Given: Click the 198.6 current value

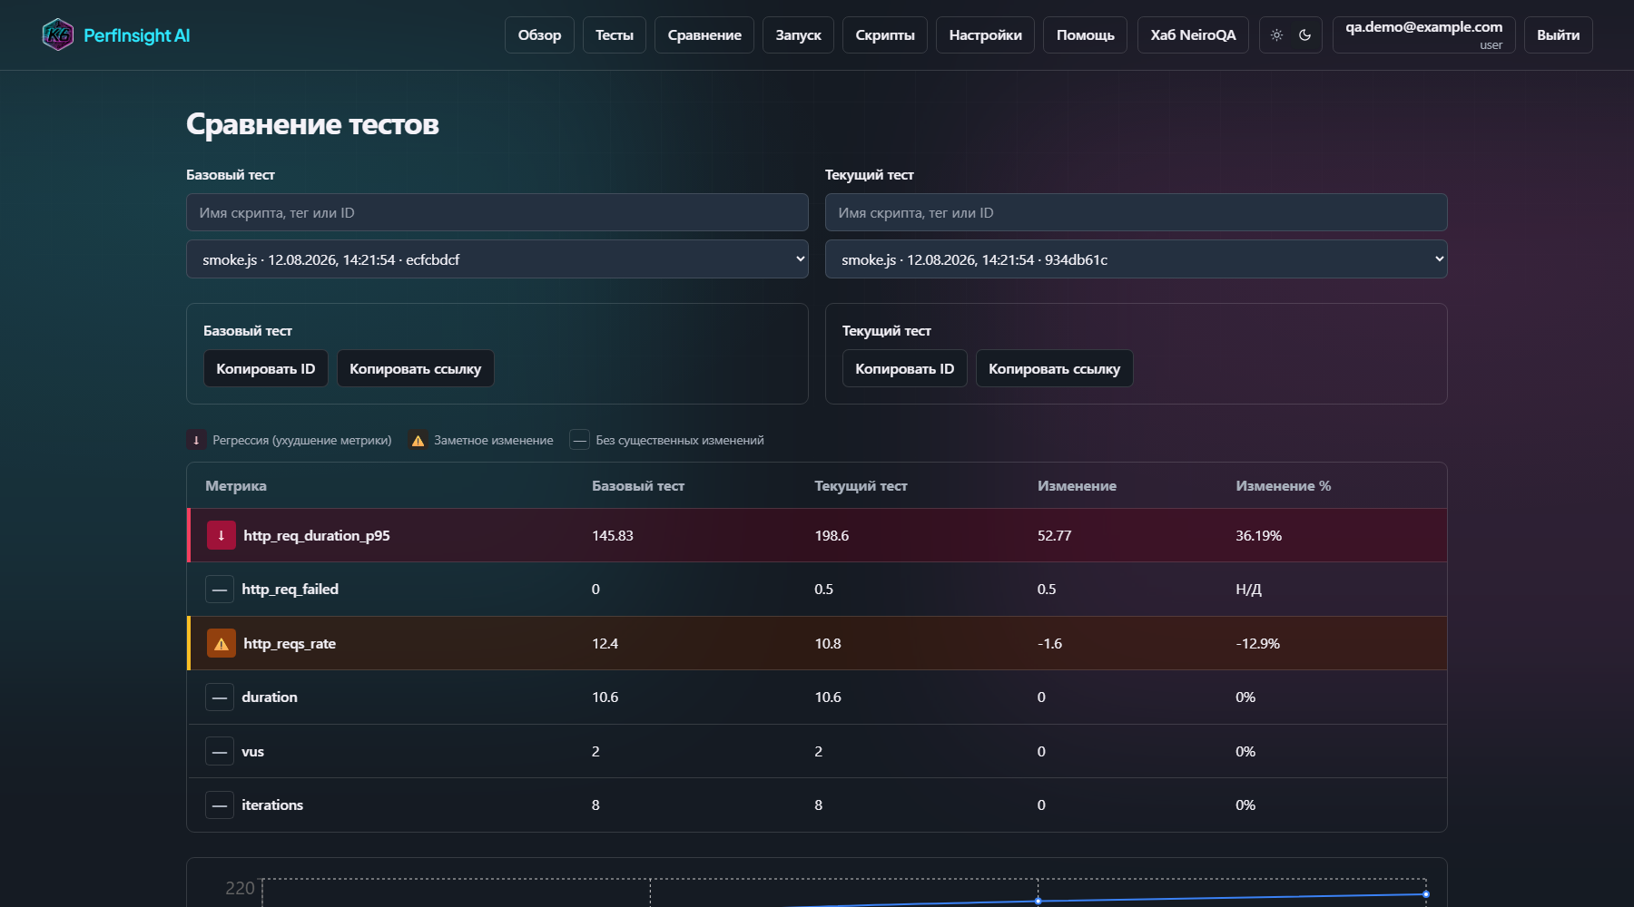Looking at the screenshot, I should point(832,536).
